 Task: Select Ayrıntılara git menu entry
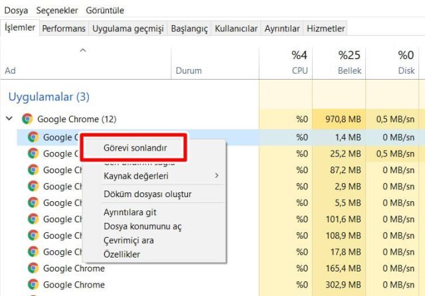tap(130, 212)
